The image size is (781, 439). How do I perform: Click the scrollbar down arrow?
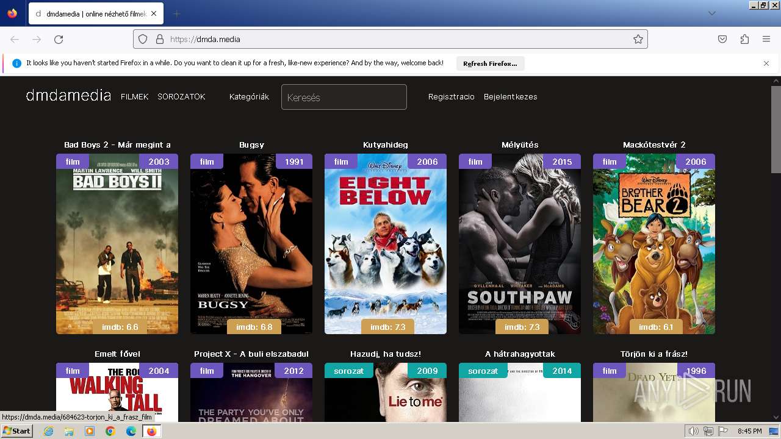tap(776, 417)
